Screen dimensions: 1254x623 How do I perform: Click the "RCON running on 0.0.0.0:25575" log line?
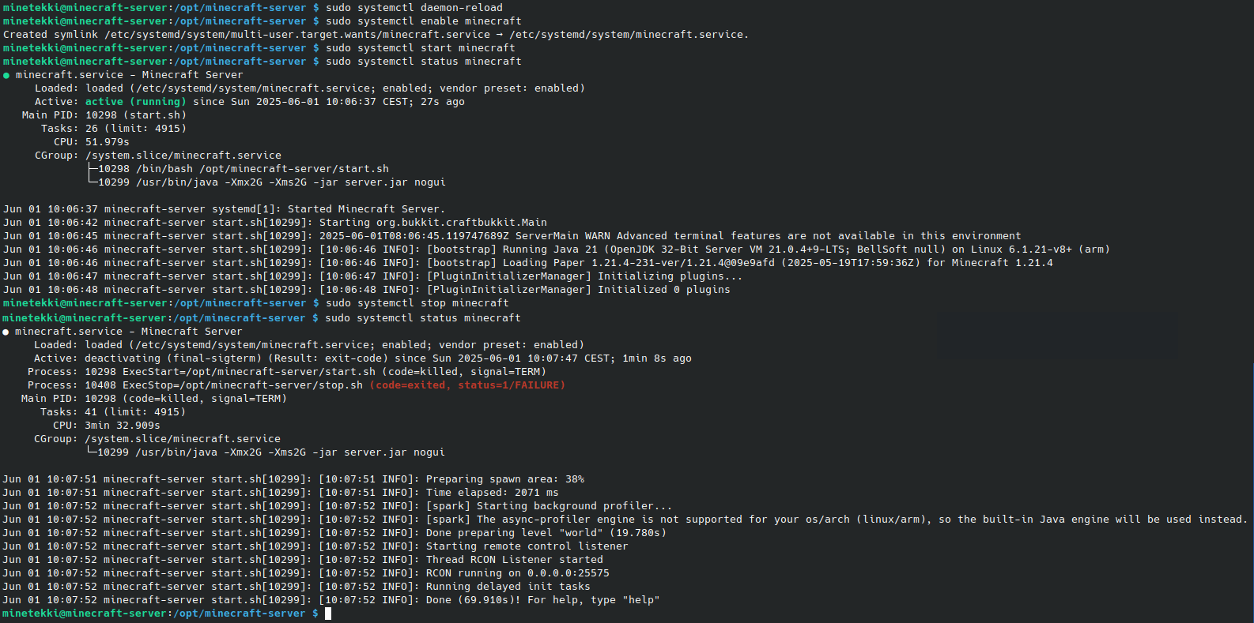click(306, 573)
